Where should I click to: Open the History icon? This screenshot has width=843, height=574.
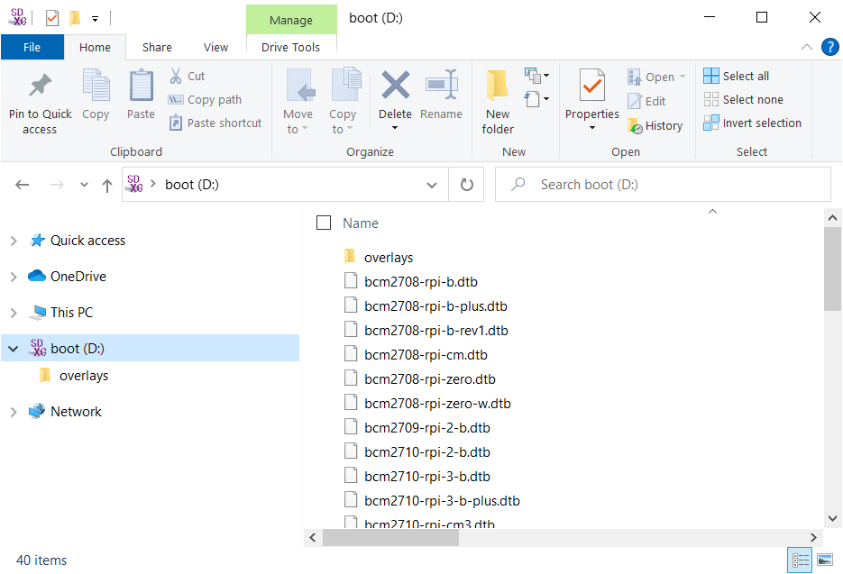pyautogui.click(x=635, y=126)
